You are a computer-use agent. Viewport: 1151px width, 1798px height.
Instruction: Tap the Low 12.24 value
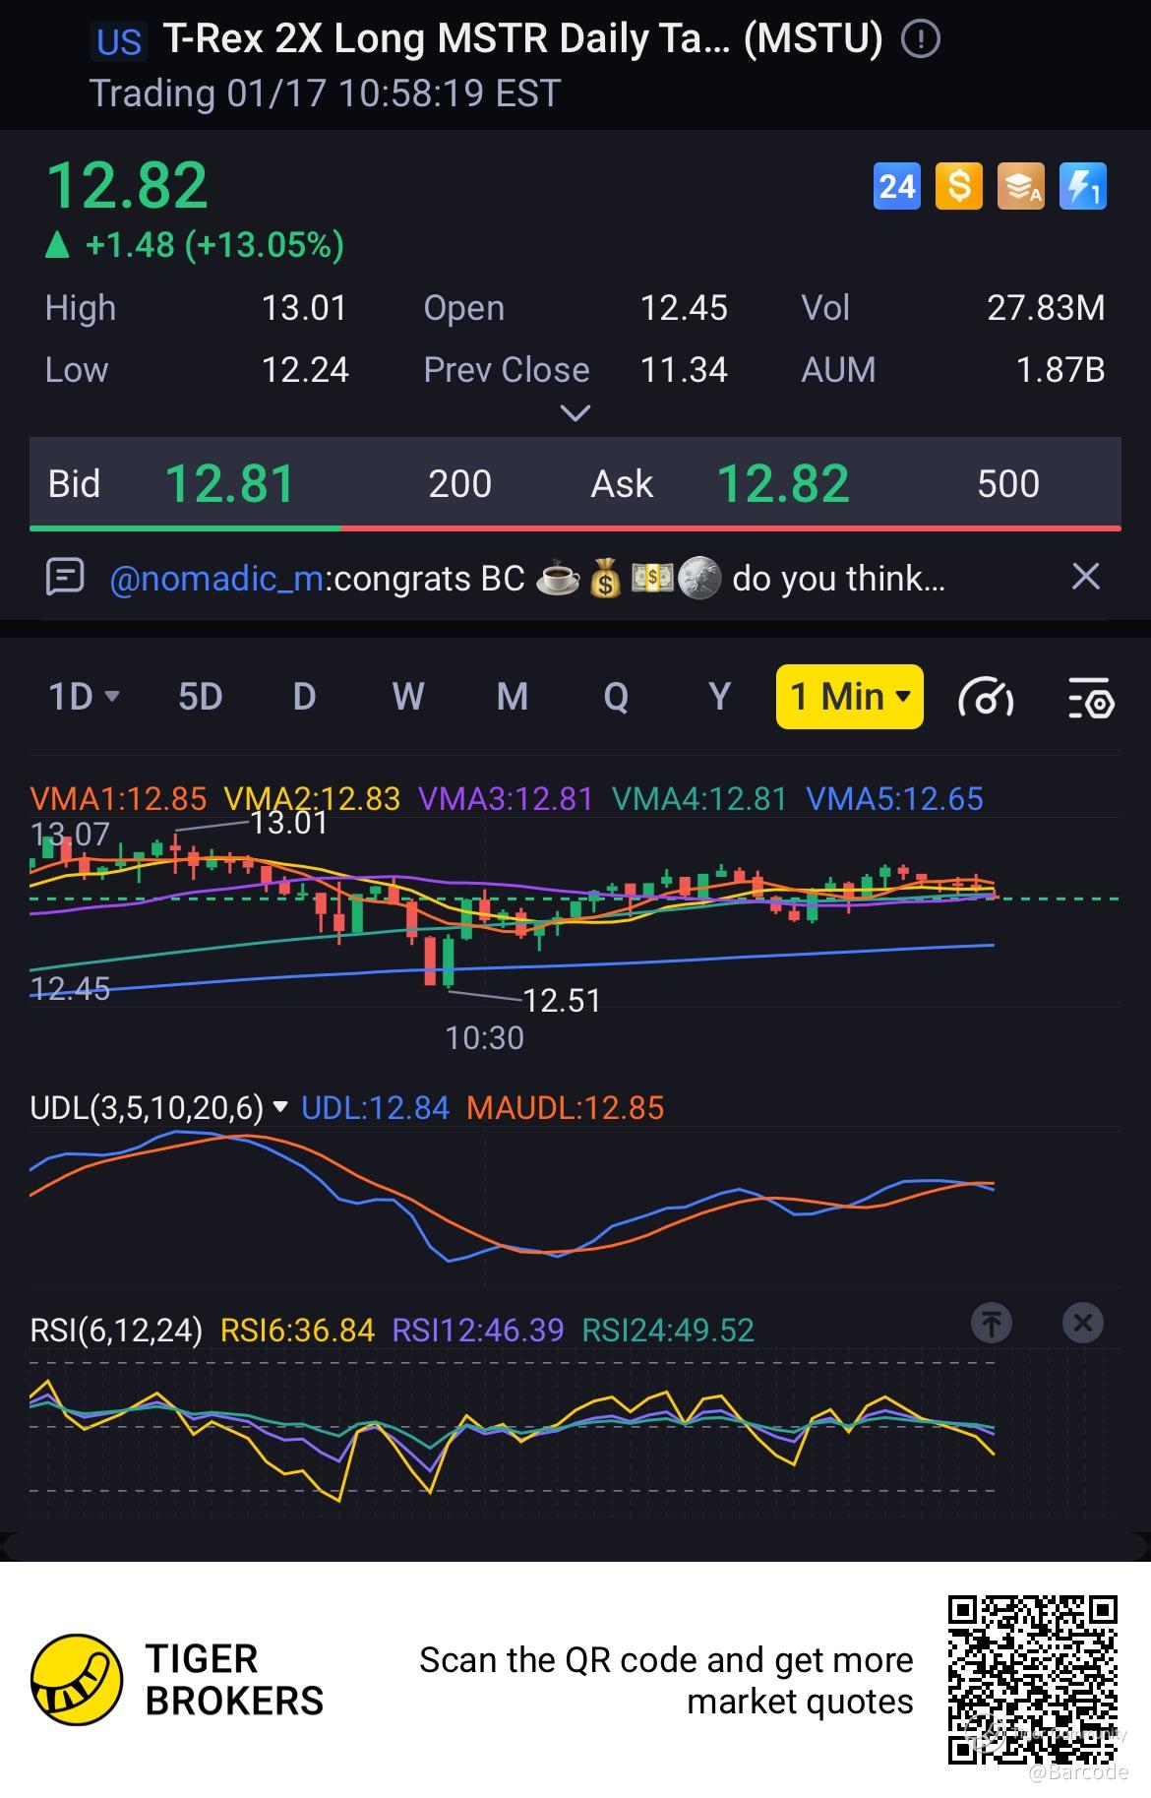point(304,370)
